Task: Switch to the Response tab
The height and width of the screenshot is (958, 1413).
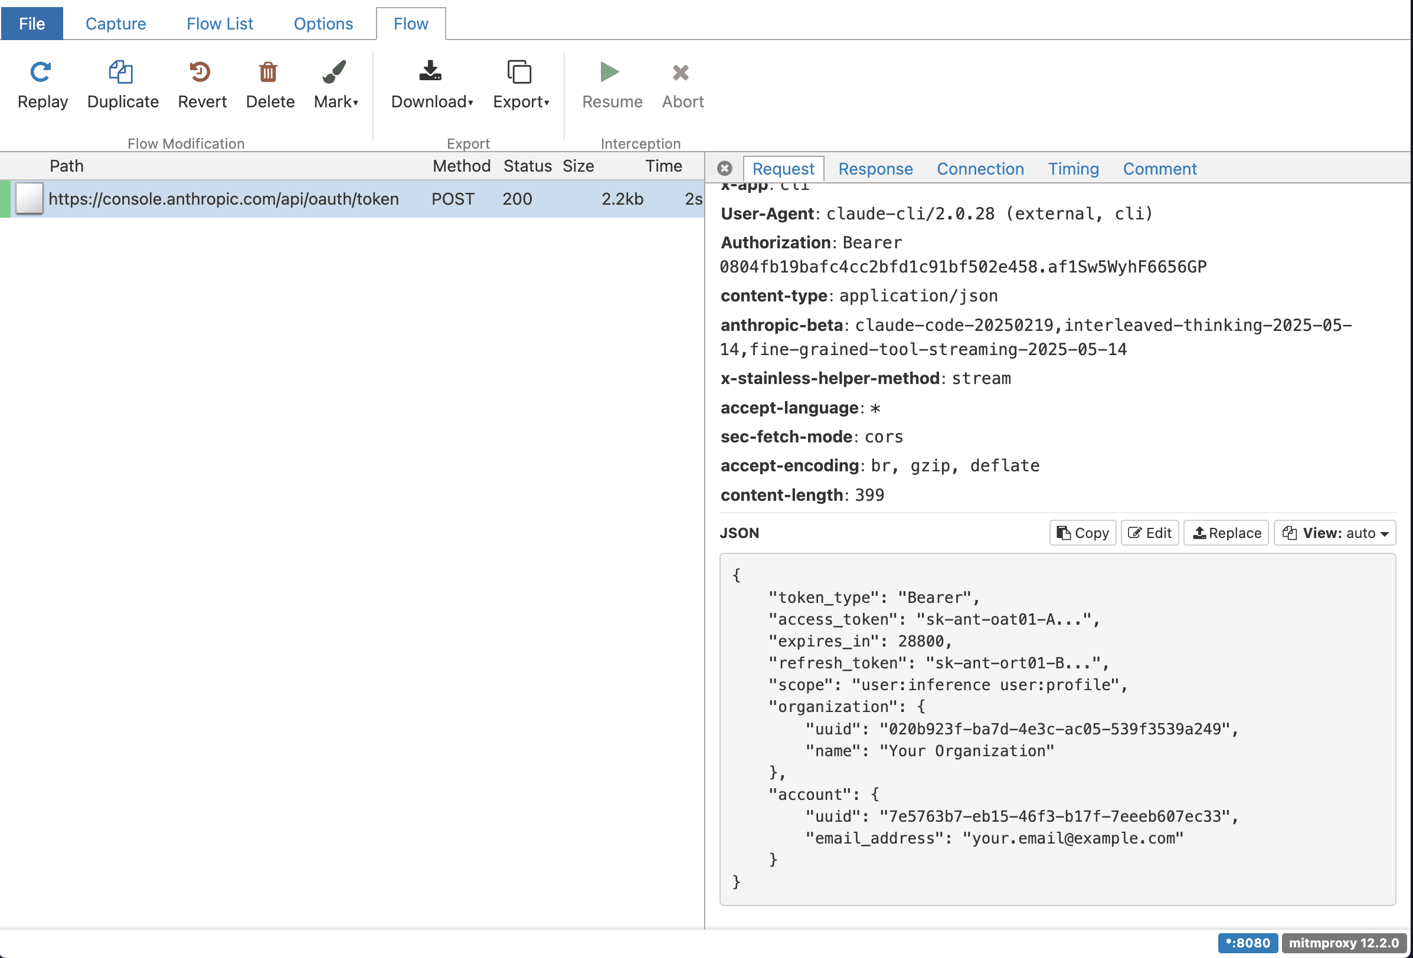Action: coord(875,169)
